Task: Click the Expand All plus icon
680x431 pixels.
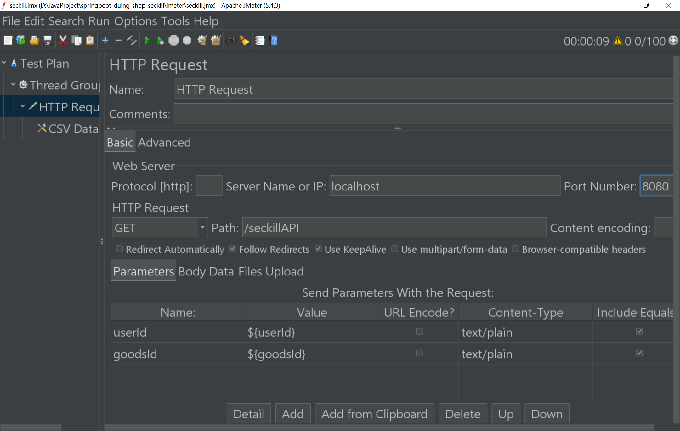Action: pos(105,41)
